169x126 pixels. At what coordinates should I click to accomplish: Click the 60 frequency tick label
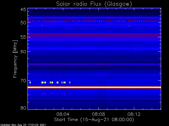[23, 51]
